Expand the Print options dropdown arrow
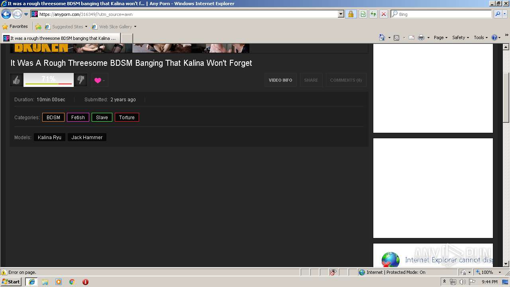The height and width of the screenshot is (287, 510). pos(428,37)
